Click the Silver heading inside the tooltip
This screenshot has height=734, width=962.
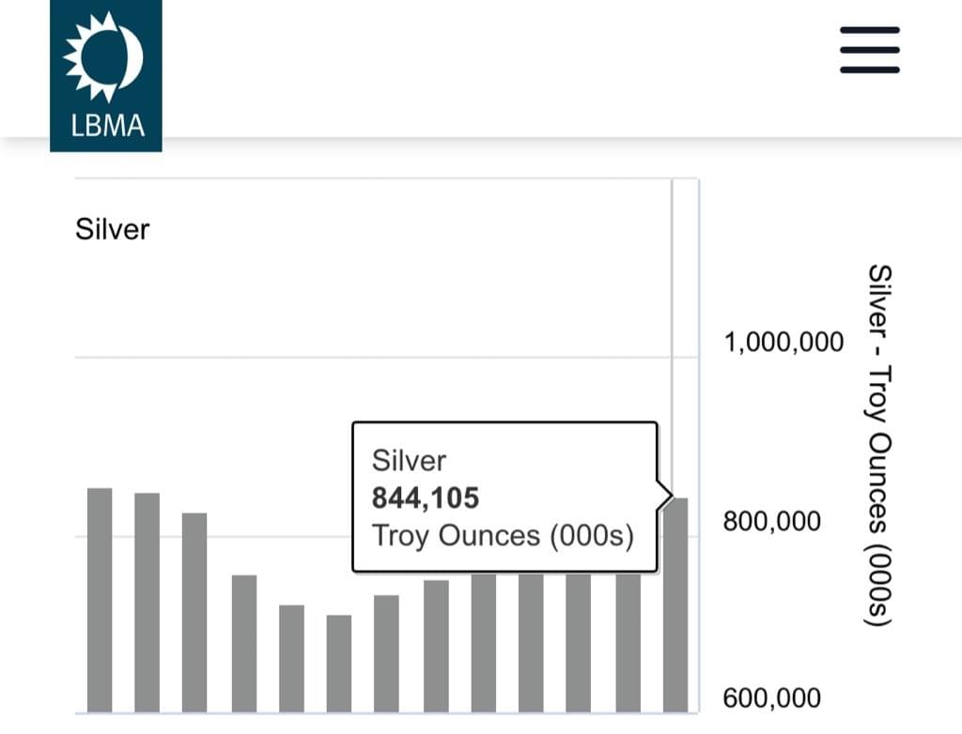[x=409, y=461]
